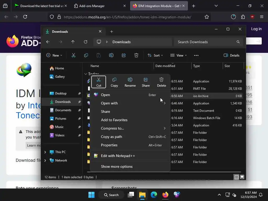Viewport: 268px width, 201px height.
Task: Switch to Add-ons Manager tab
Action: (x=100, y=6)
